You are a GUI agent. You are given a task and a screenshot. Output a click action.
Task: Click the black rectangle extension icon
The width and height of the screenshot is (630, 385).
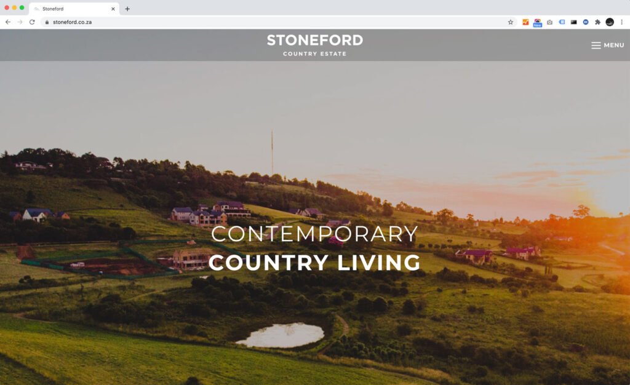point(574,22)
